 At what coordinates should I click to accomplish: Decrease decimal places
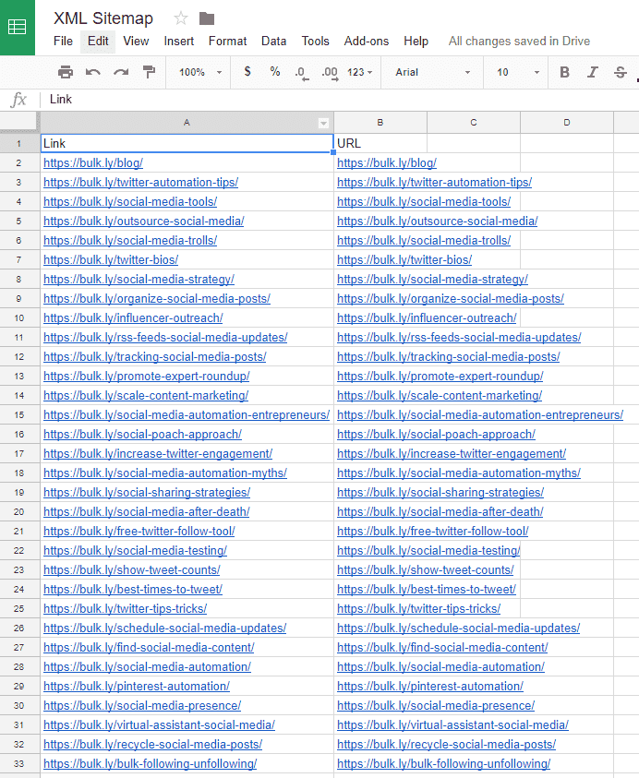(301, 72)
